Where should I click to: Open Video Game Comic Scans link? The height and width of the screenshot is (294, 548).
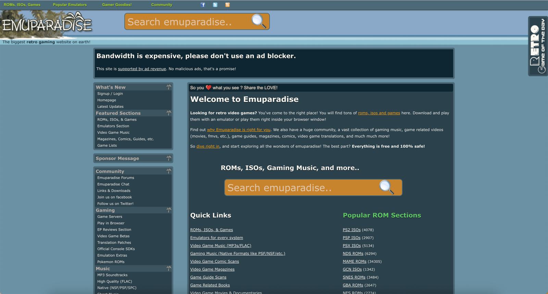[x=214, y=262]
